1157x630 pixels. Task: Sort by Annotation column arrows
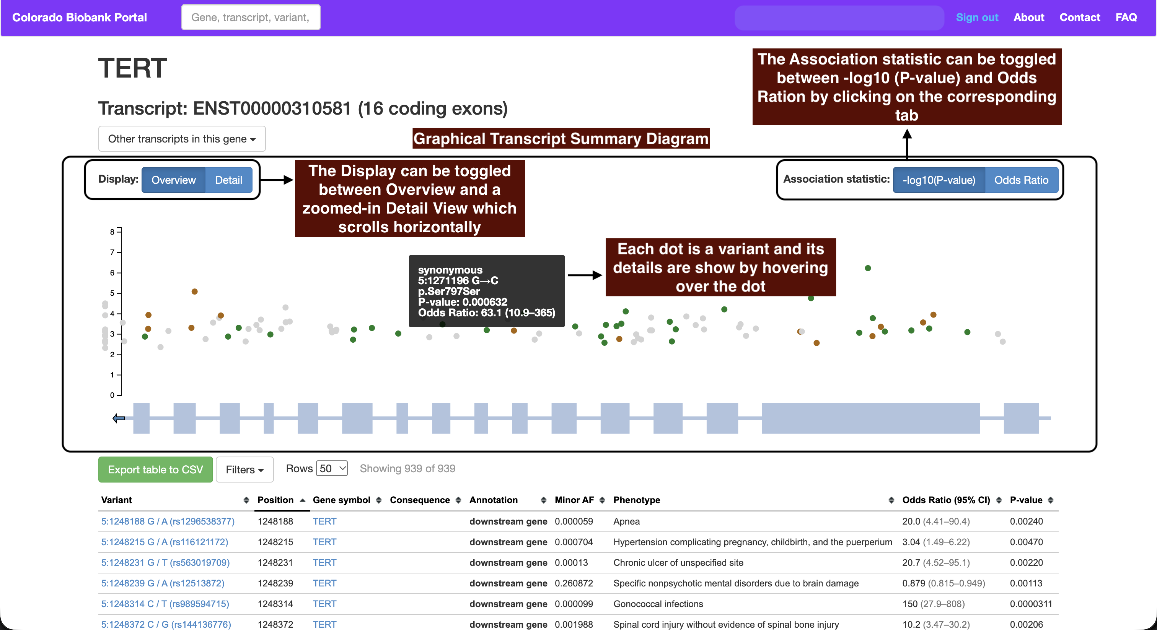(543, 500)
